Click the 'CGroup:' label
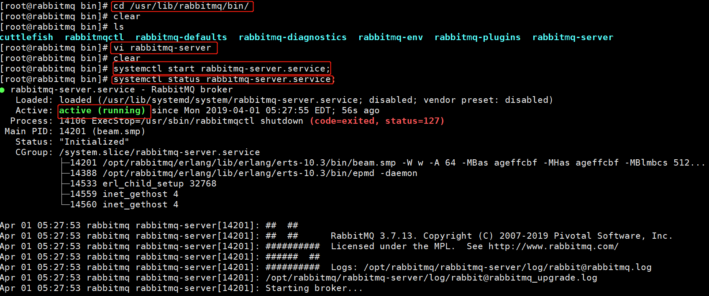The width and height of the screenshot is (709, 296). (35, 152)
